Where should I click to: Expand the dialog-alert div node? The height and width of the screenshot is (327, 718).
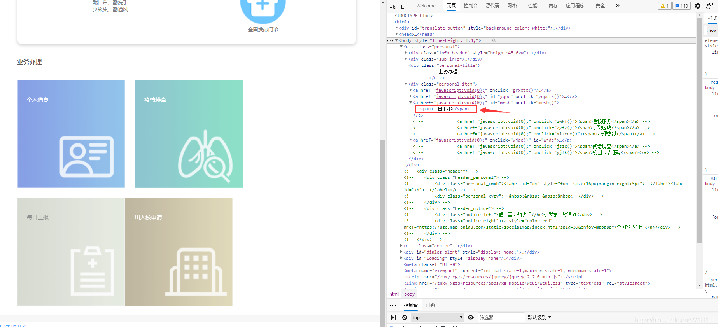(x=401, y=252)
